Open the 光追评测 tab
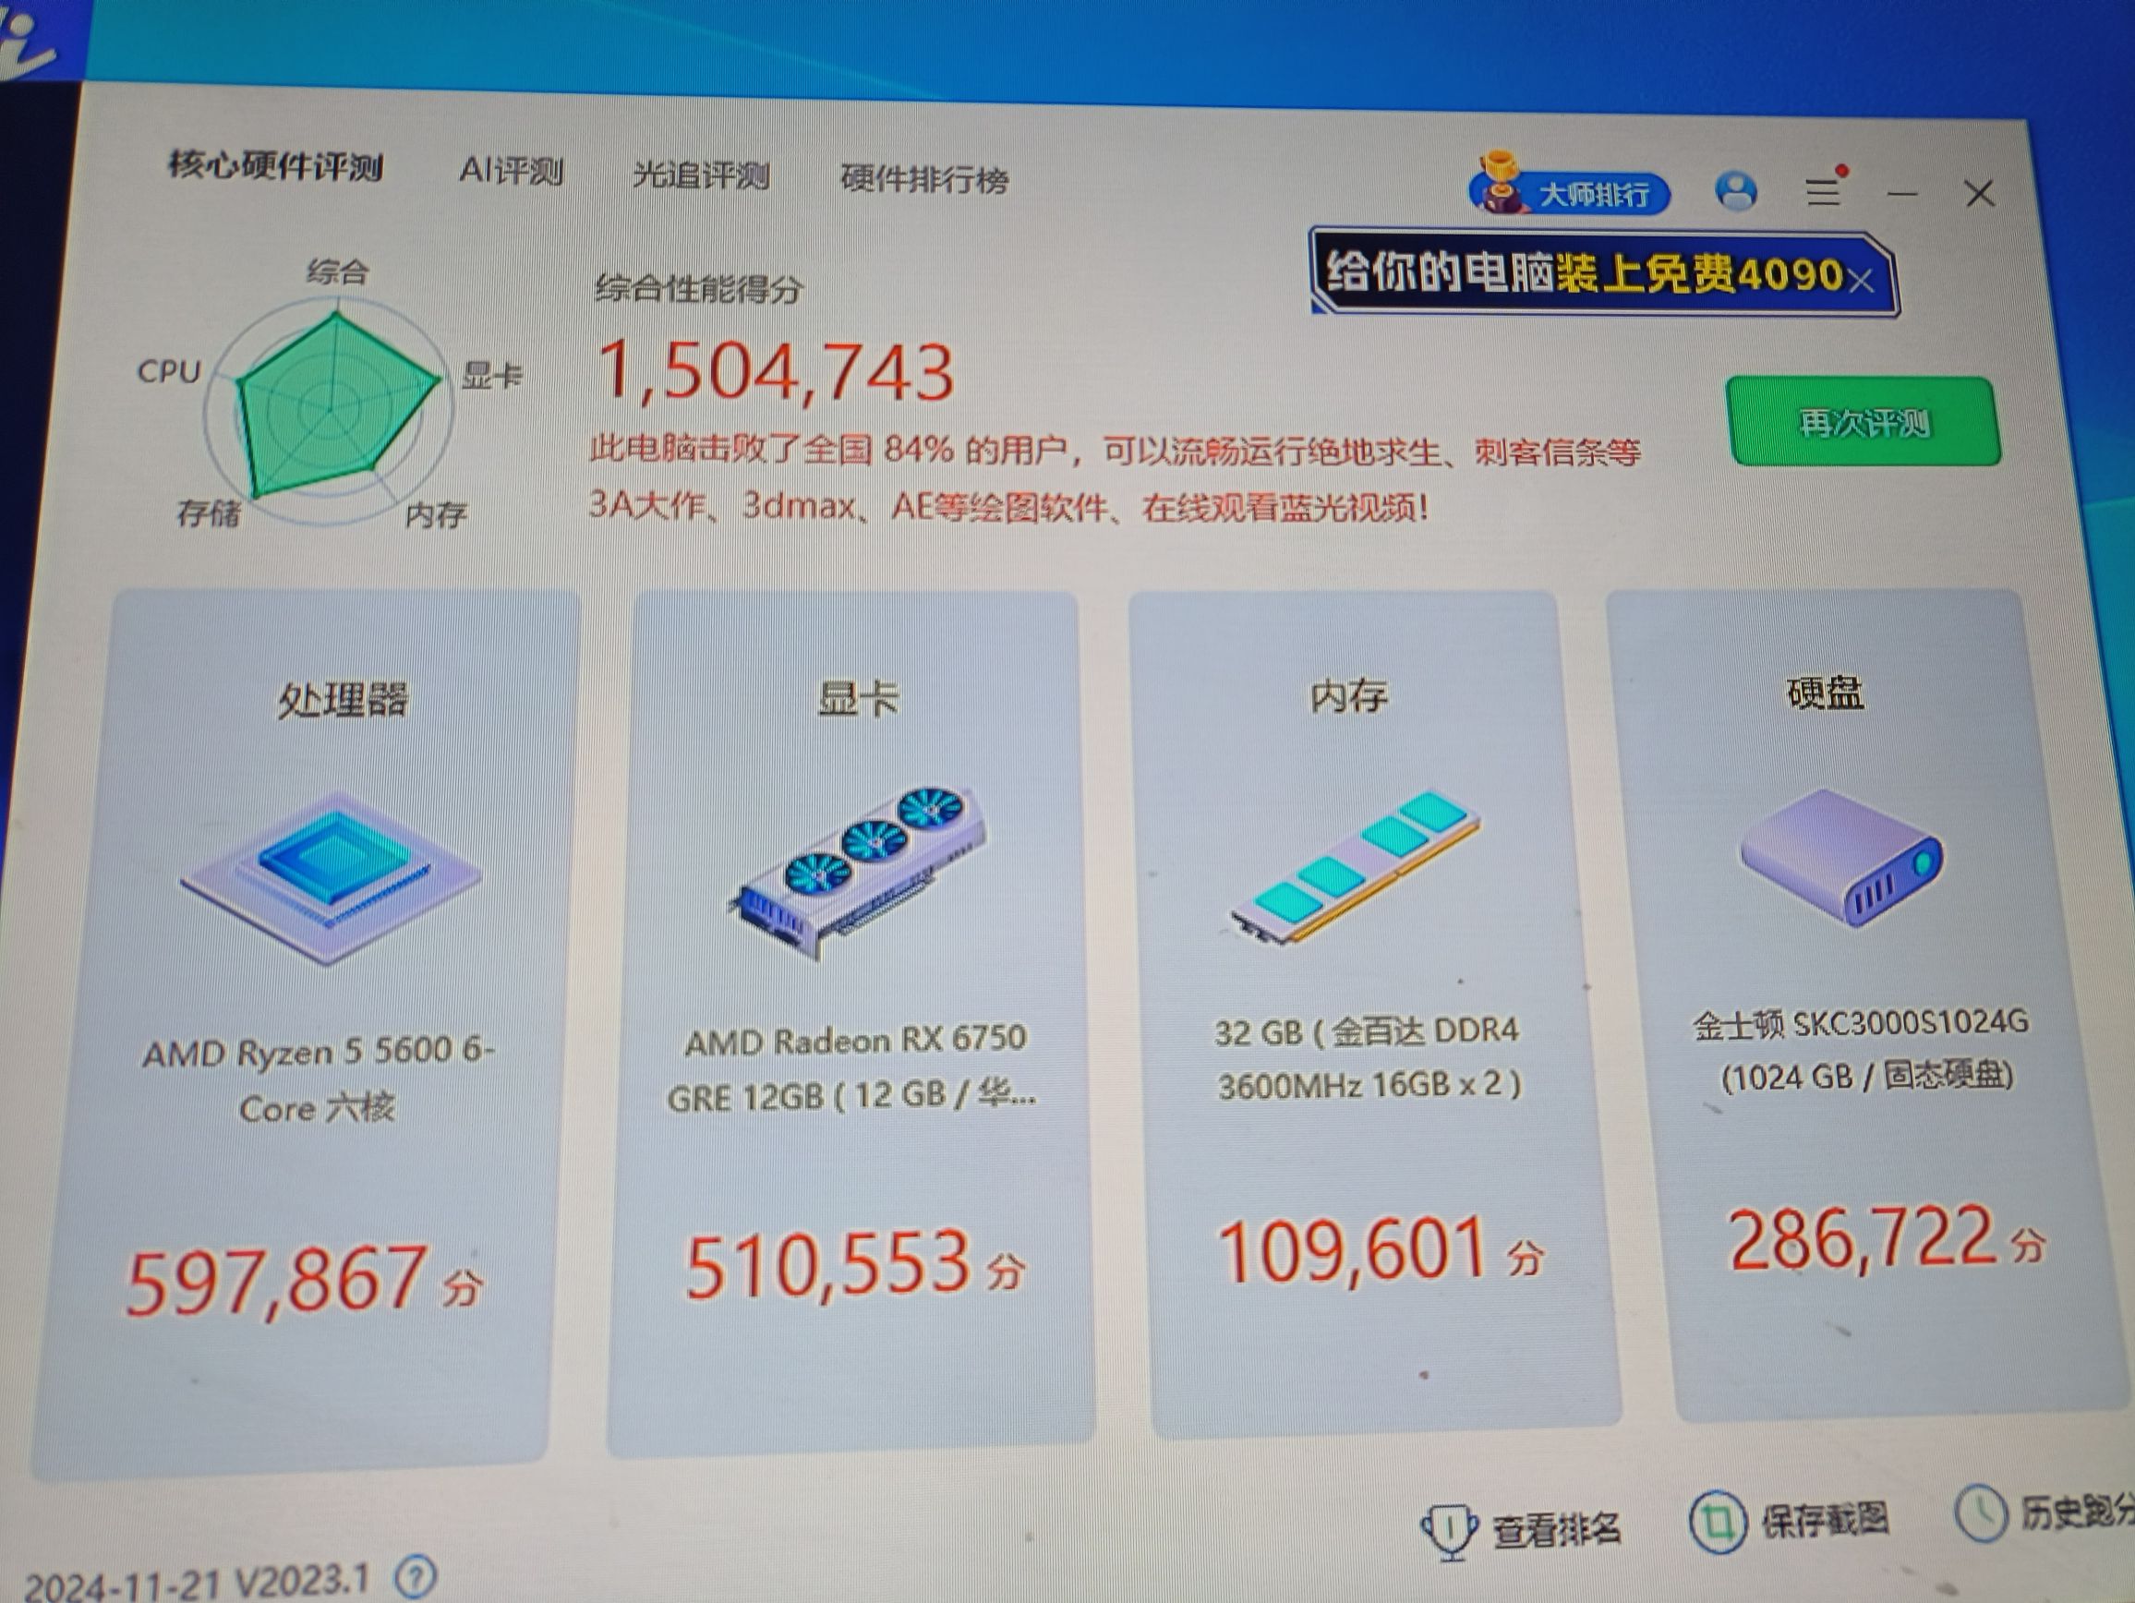The height and width of the screenshot is (1603, 2135). coord(701,175)
